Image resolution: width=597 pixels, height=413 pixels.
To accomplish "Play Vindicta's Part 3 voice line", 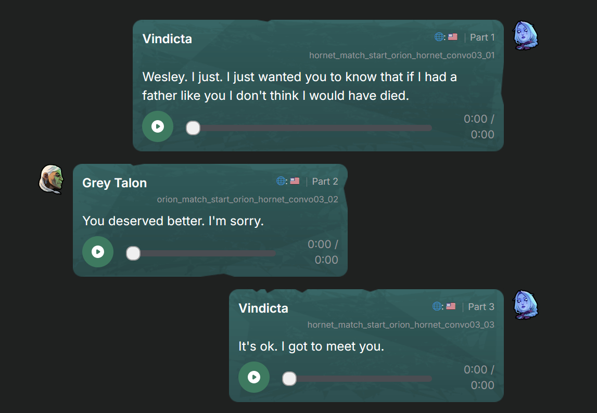I will [254, 377].
